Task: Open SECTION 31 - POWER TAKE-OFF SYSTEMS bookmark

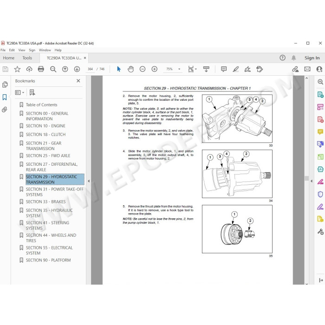Action: coord(54,192)
